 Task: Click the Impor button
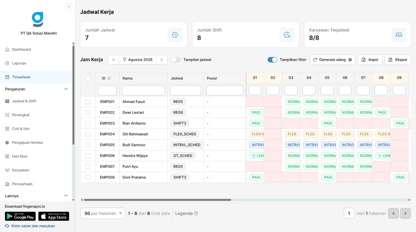click(x=370, y=60)
